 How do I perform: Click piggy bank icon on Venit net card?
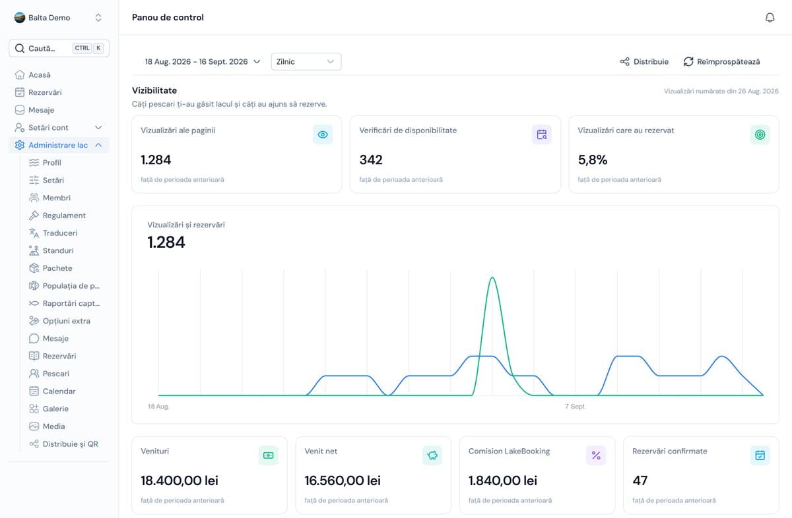[x=432, y=455]
